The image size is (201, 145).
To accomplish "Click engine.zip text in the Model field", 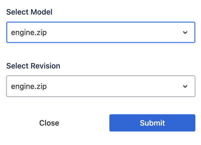I will (29, 33).
